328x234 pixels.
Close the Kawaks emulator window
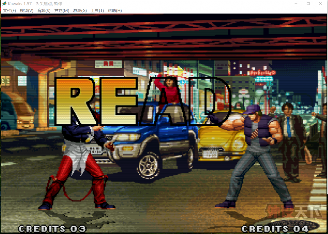click(320, 4)
